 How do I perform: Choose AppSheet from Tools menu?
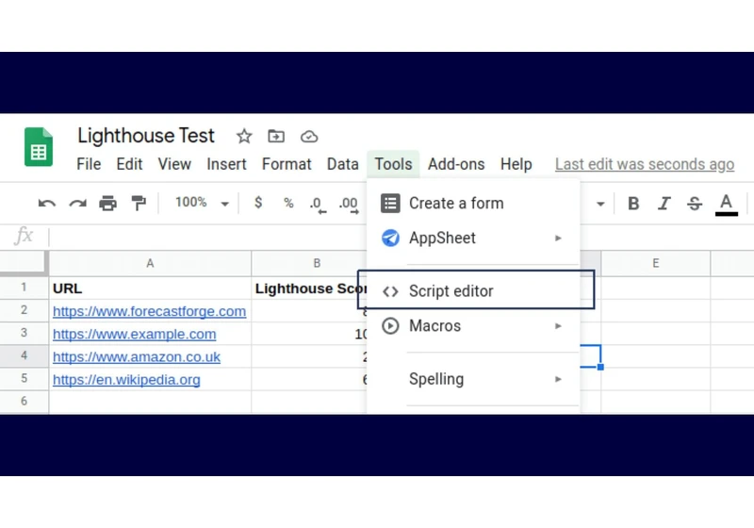coord(473,238)
